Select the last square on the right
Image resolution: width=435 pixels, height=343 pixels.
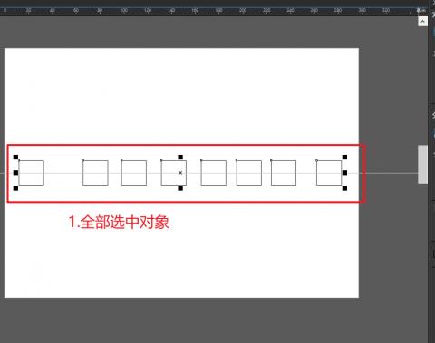[329, 173]
